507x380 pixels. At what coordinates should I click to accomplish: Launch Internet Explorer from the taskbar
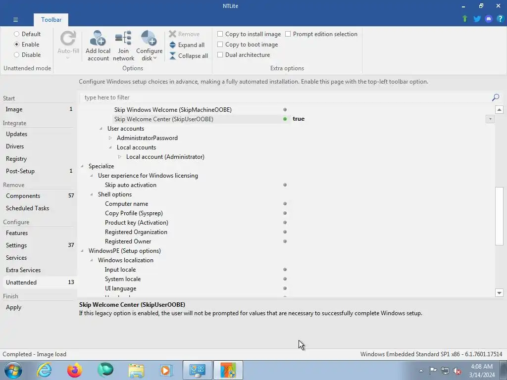coord(44,370)
